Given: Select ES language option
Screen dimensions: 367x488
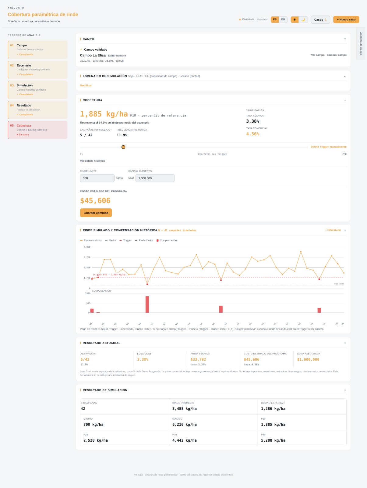Looking at the screenshot, I should [275, 20].
